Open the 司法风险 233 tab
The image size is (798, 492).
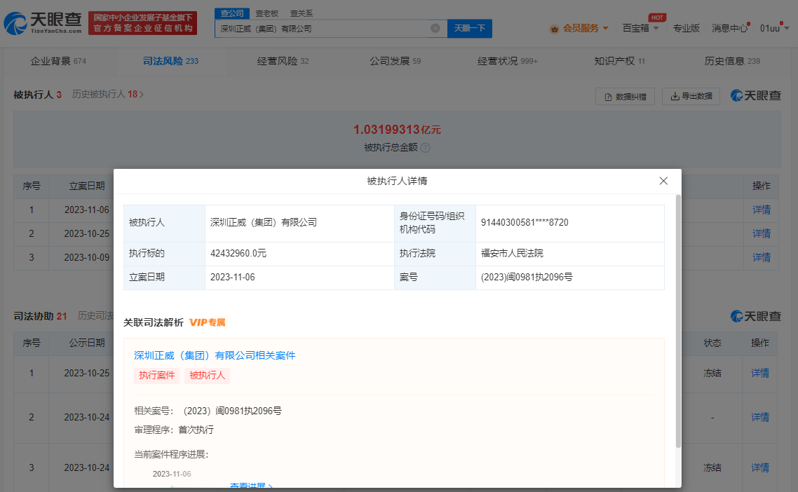pyautogui.click(x=170, y=61)
